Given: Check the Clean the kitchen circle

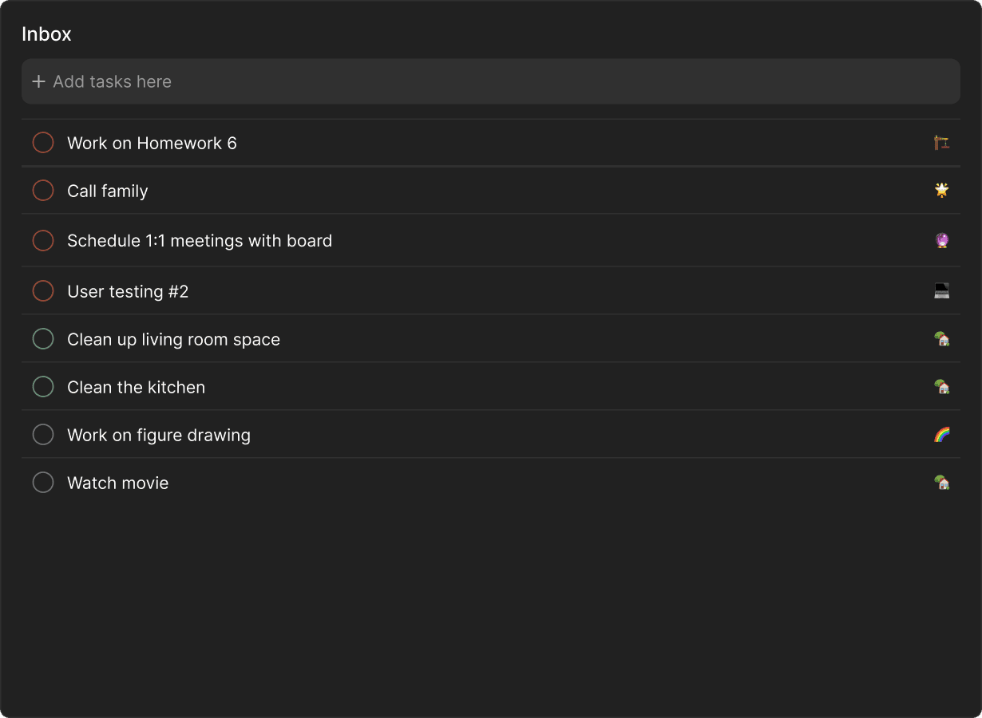Looking at the screenshot, I should click(x=43, y=387).
